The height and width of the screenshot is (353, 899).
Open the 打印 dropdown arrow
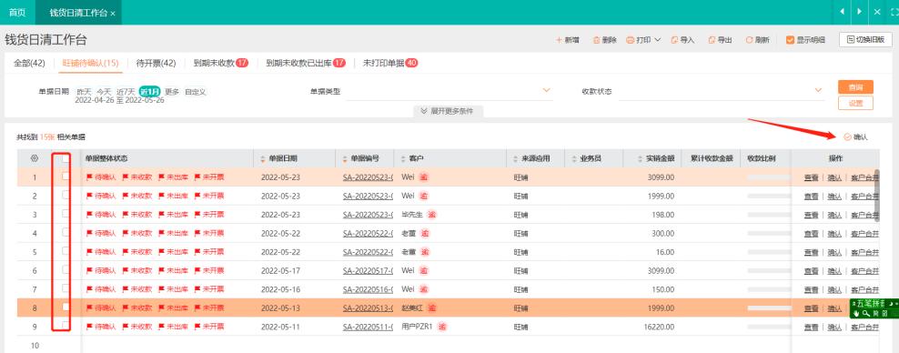[658, 40]
